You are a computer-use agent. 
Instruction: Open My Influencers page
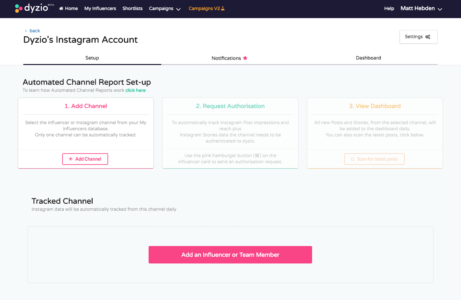100,8
